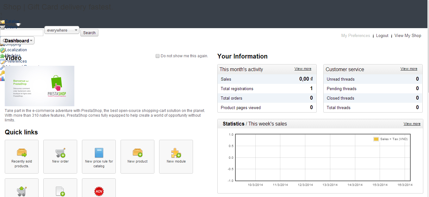Click the Logout link

(x=382, y=36)
